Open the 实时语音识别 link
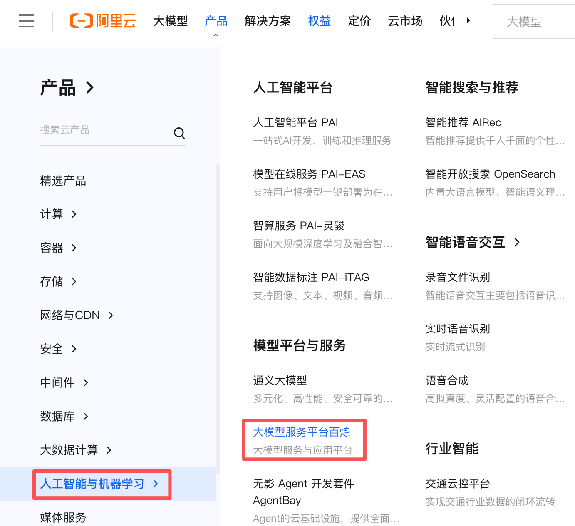This screenshot has width=575, height=526. [458, 329]
